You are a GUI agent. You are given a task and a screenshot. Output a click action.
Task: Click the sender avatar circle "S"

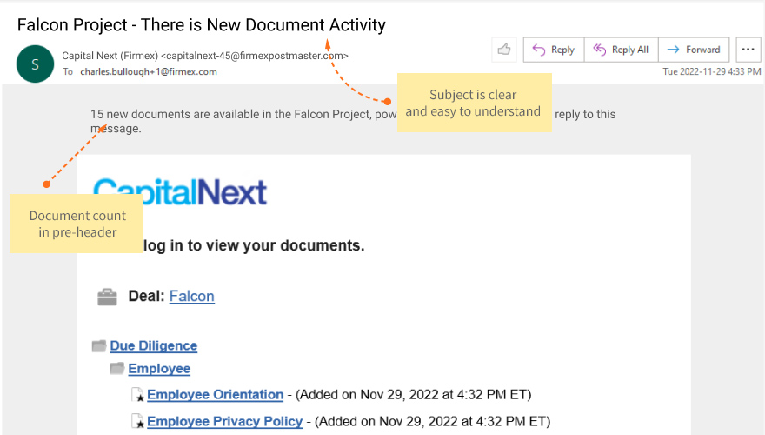point(35,64)
